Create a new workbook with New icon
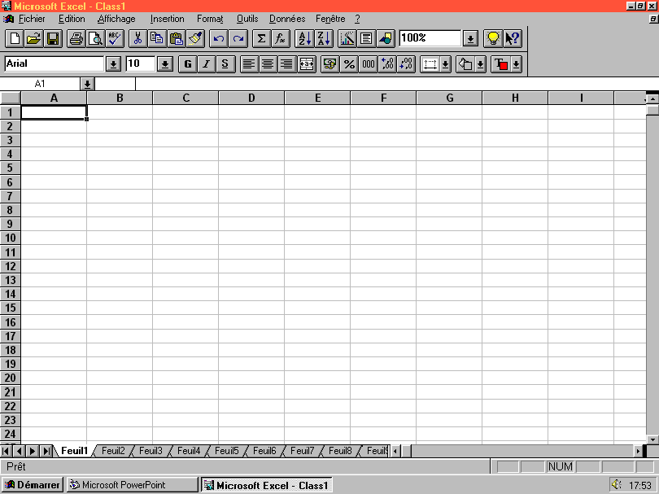This screenshot has height=494, width=659. 15,39
